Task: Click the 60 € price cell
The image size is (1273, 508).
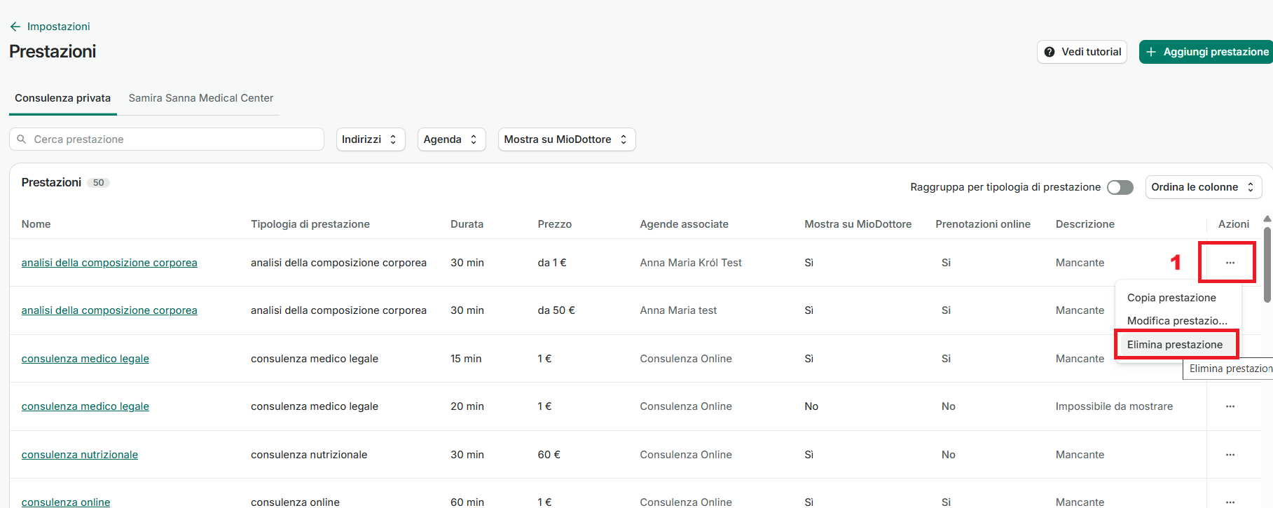Action: click(549, 455)
